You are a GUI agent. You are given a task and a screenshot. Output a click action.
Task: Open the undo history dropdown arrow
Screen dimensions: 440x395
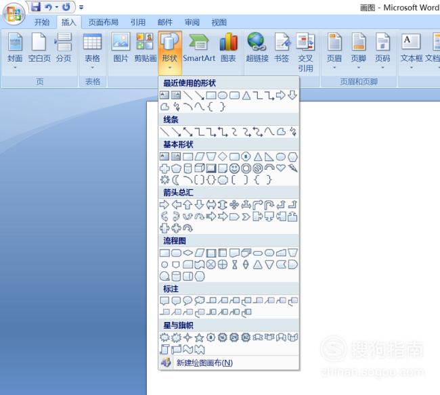coord(56,7)
